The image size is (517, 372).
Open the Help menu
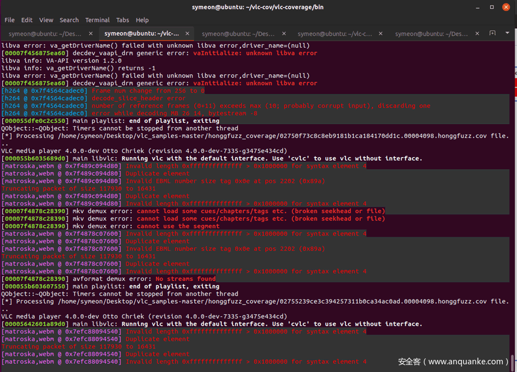tap(142, 20)
